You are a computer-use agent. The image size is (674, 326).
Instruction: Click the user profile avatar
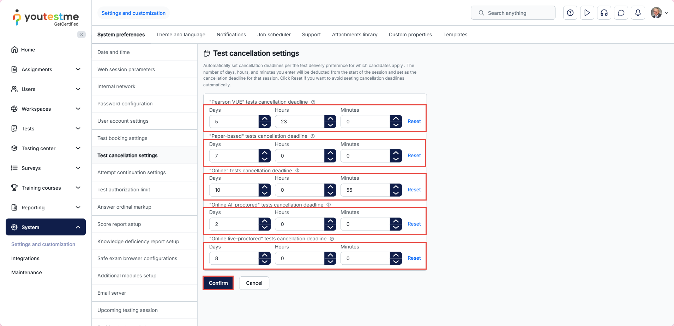[x=656, y=13]
